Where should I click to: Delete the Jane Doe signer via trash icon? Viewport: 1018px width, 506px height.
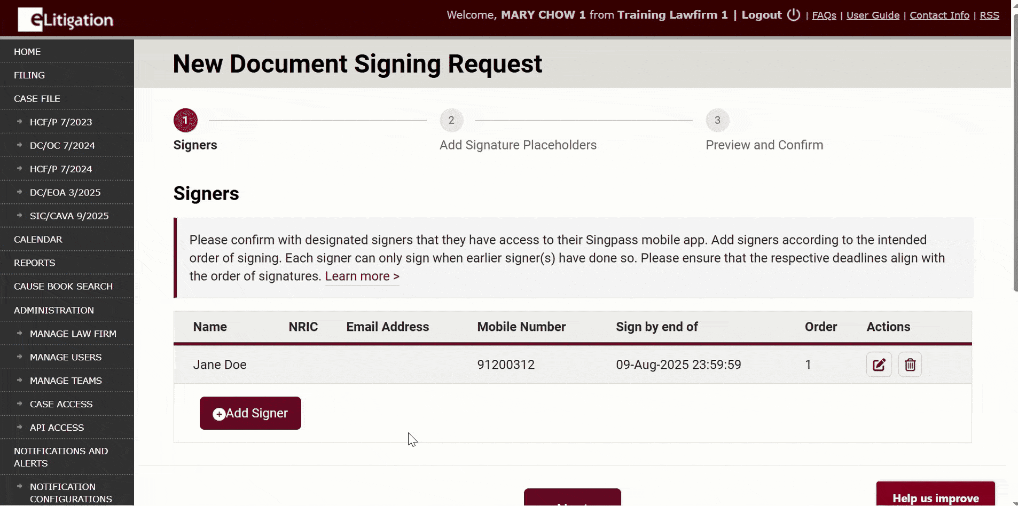pos(910,365)
